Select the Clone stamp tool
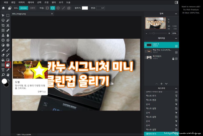This screenshot has width=203, height=136. (x=3, y=35)
